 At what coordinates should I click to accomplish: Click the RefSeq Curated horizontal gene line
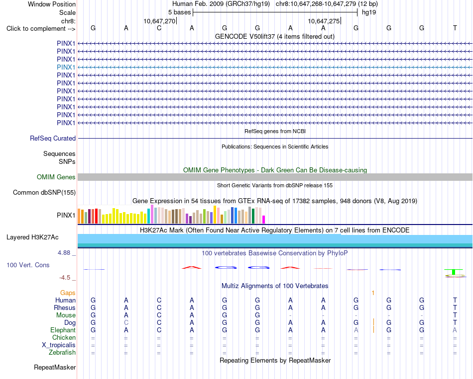275,139
